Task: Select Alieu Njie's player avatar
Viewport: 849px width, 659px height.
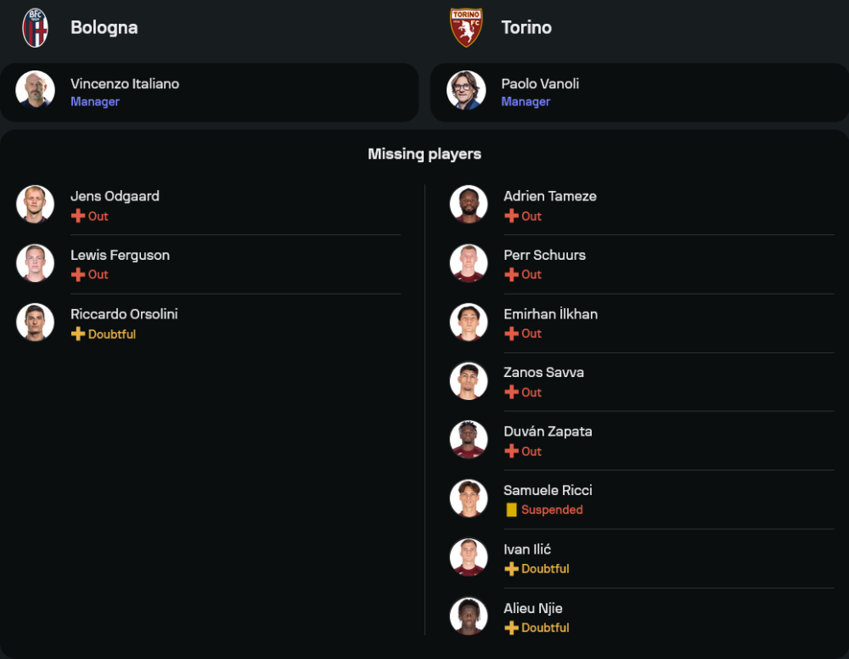Action: pos(469,617)
